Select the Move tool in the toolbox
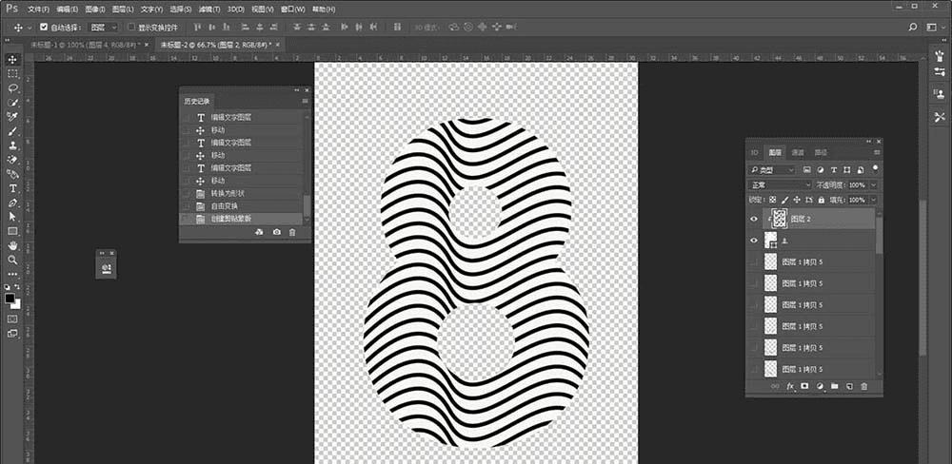The width and height of the screenshot is (952, 464). (x=12, y=60)
